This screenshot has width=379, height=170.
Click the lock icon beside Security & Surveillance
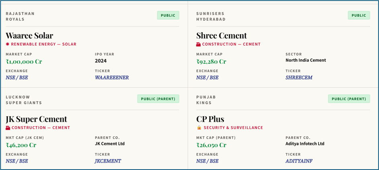point(199,128)
